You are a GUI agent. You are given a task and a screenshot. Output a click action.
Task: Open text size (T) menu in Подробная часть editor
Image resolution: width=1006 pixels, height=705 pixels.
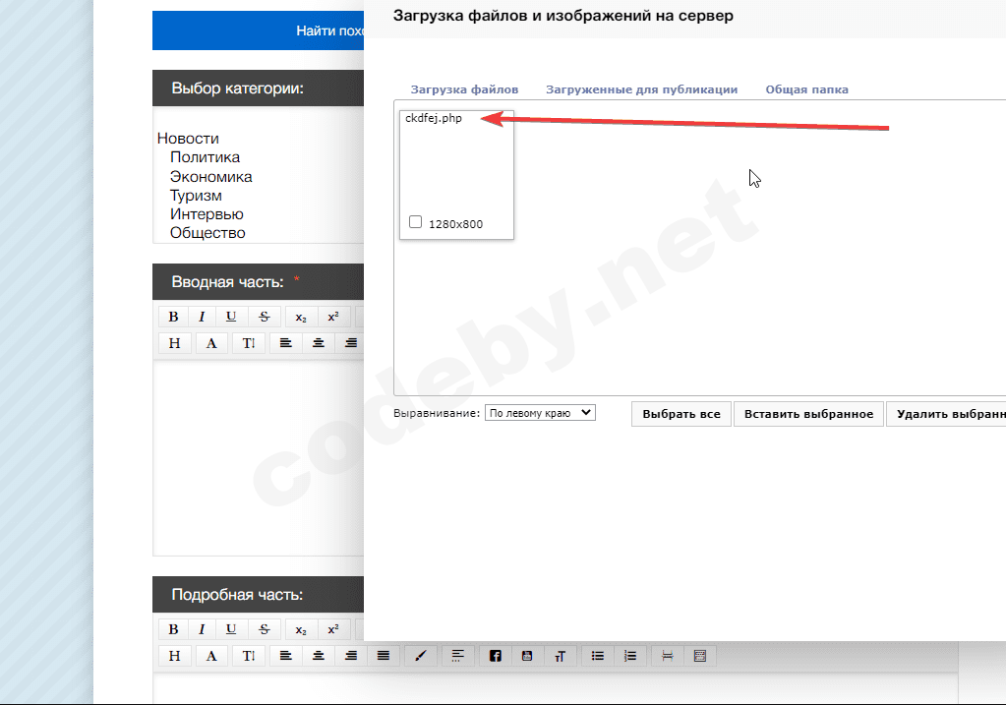click(249, 656)
